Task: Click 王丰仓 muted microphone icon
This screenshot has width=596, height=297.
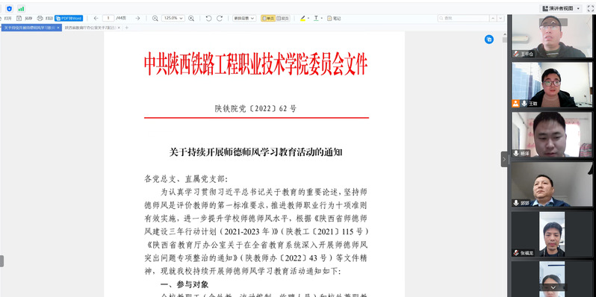Action: tap(516, 54)
